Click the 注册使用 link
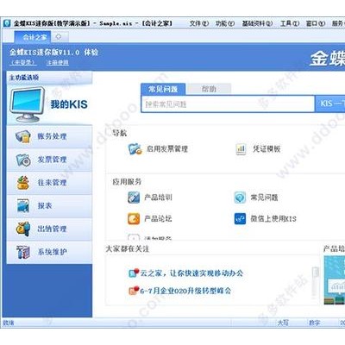Image resolution: width=345 pixels, height=345 pixels. pos(58,62)
